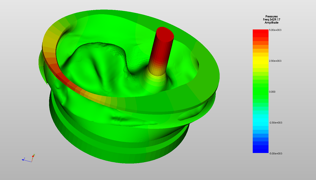Pick the red band on color legend
The width and height of the screenshot is (316, 180).
click(261, 33)
